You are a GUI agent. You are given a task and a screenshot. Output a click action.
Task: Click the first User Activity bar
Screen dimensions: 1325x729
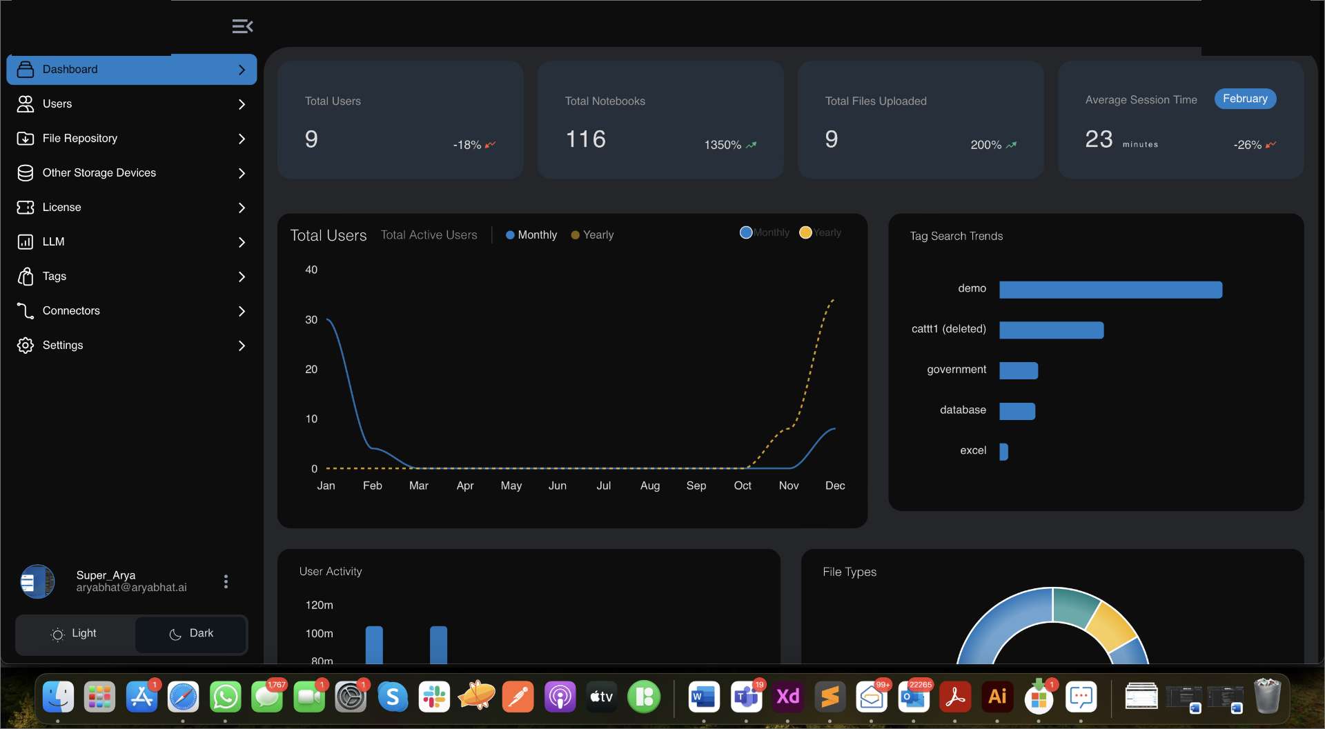click(x=374, y=645)
